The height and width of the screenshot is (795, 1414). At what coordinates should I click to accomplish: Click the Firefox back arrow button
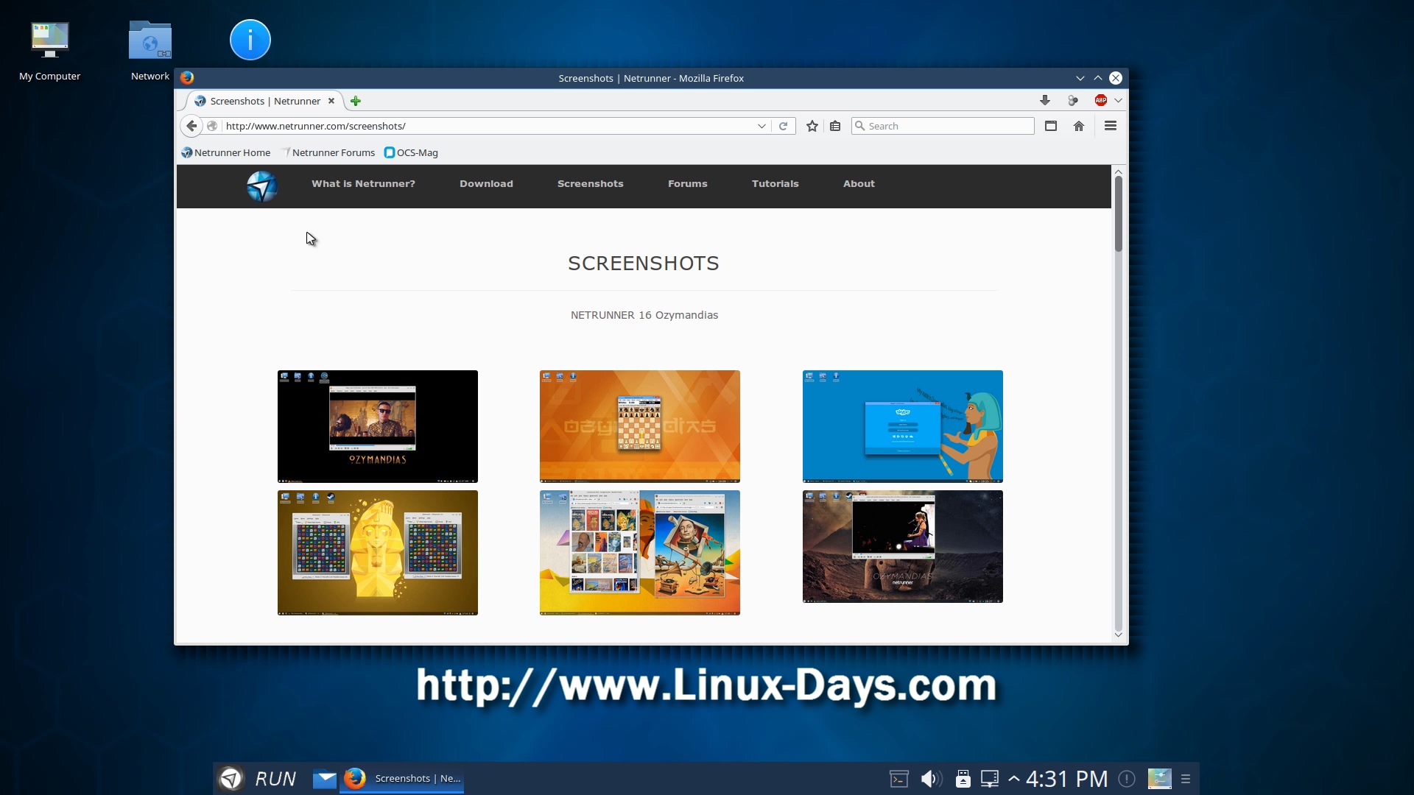191,126
